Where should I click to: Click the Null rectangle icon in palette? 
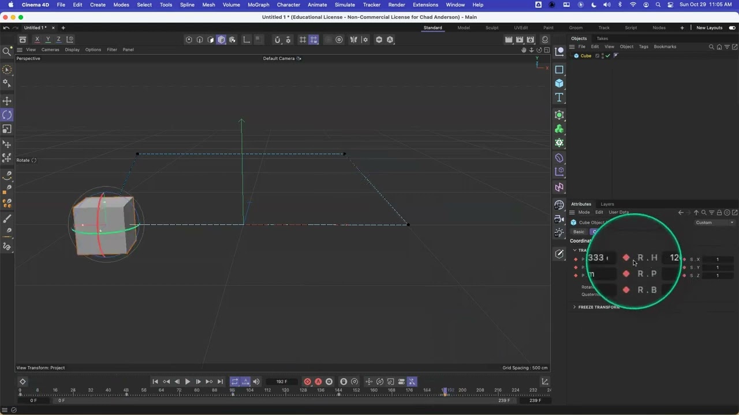559,70
